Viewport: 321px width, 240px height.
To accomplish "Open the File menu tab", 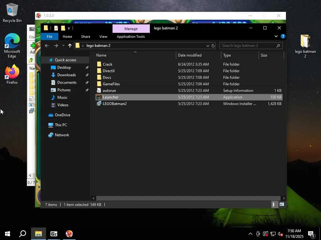I will [50, 37].
